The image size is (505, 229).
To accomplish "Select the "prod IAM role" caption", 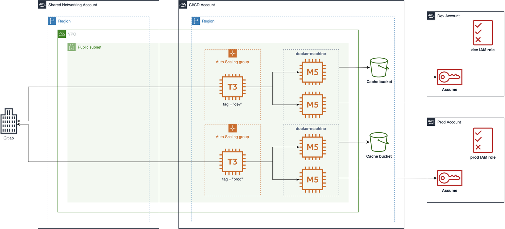I will pos(483,157).
